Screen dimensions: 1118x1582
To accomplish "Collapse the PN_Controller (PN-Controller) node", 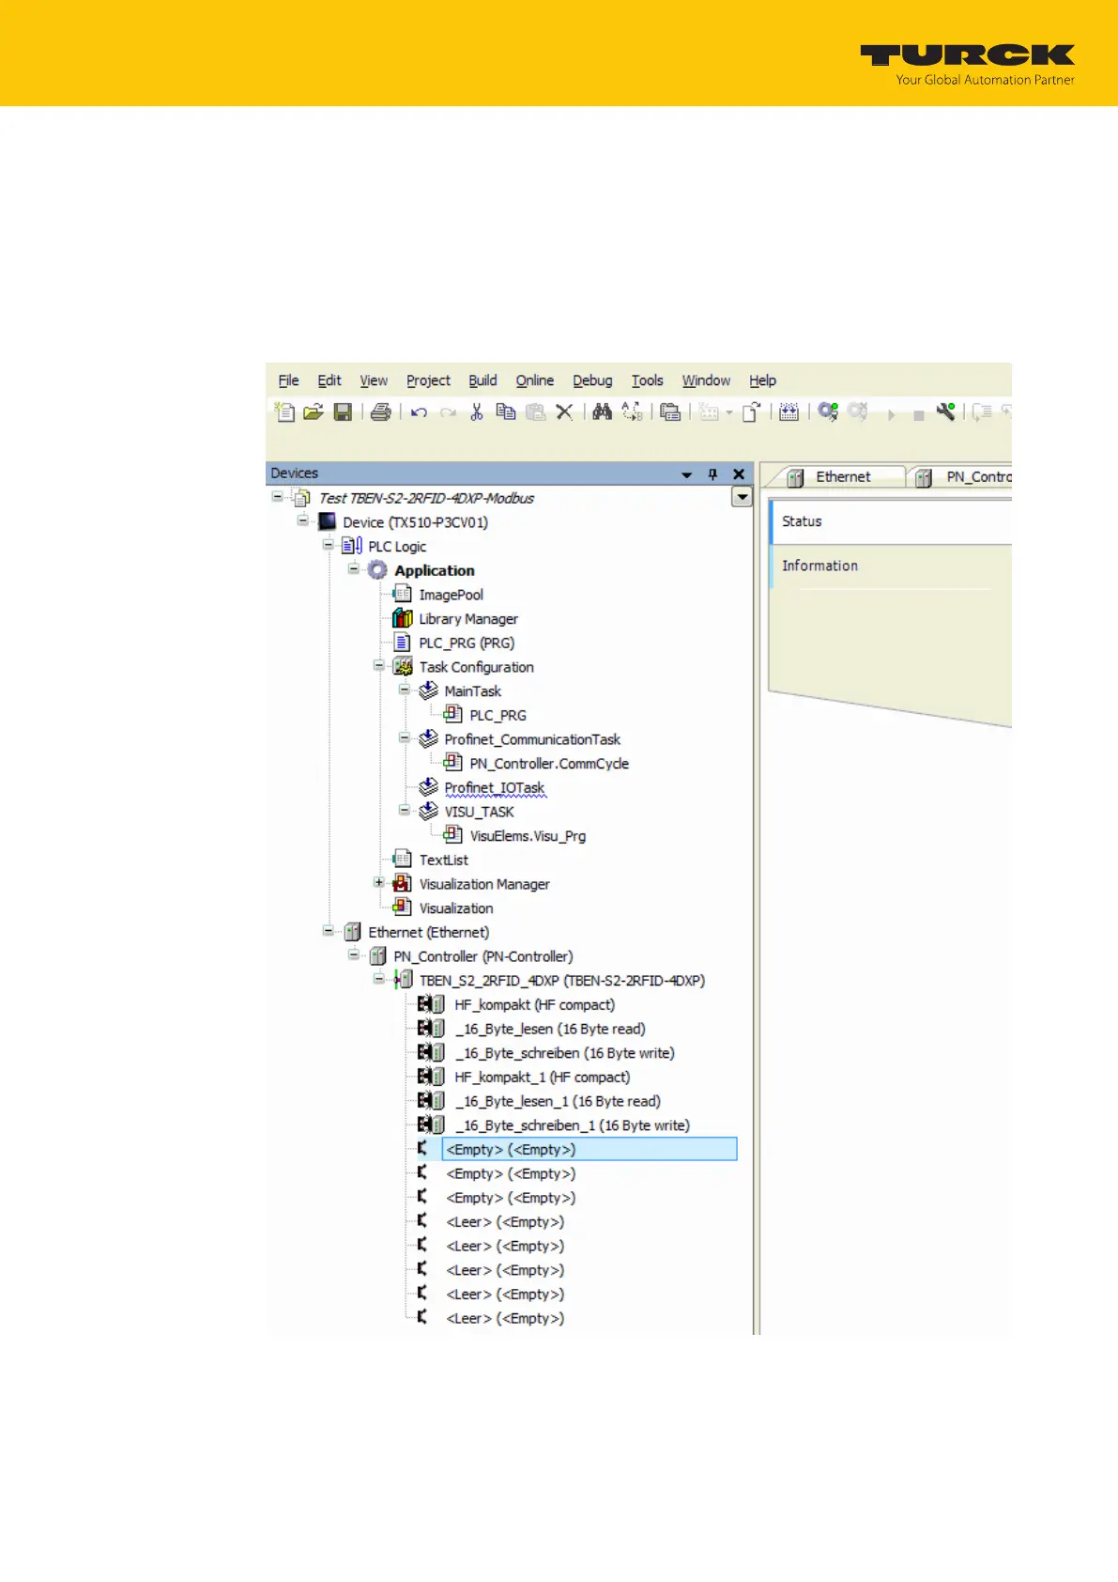I will [x=353, y=955].
